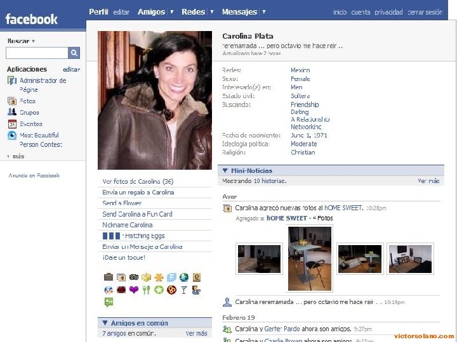Click the green-blue globe application icon
457x342 pixels.
click(184, 277)
